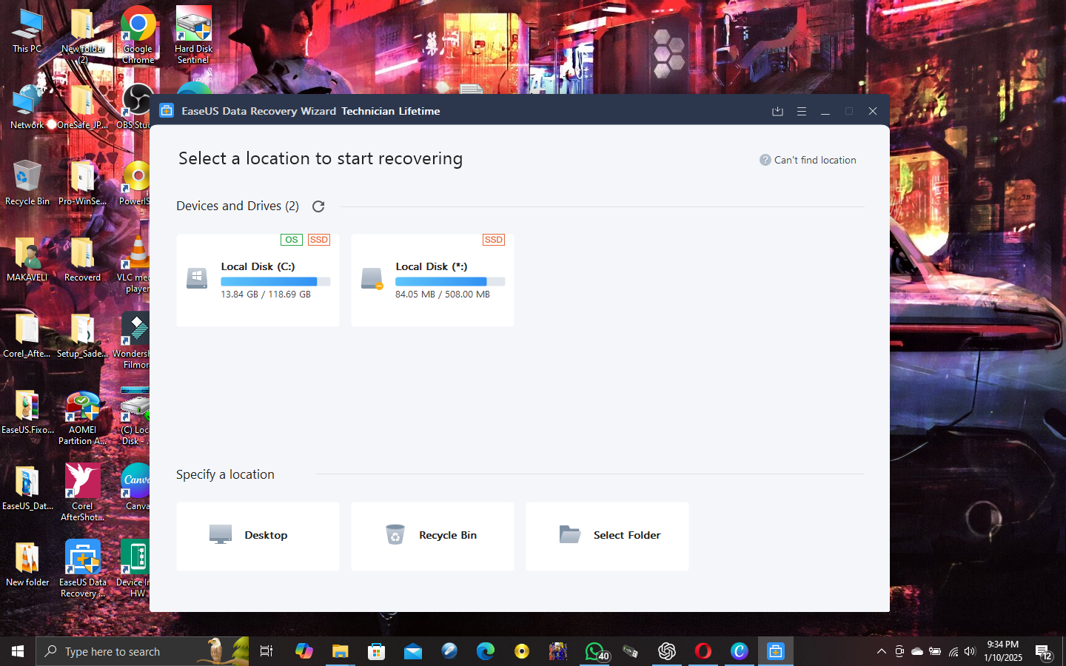Screen dimensions: 1066x666
Task: Open ChatGPT from the taskbar
Action: pos(667,651)
